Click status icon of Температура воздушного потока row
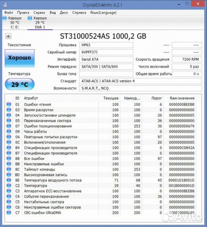Image resolution: width=207 pixels, height=227 pixels. [9, 180]
